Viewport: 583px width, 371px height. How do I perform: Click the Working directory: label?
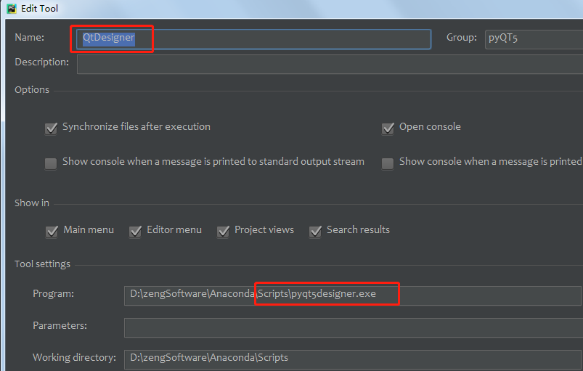click(74, 358)
